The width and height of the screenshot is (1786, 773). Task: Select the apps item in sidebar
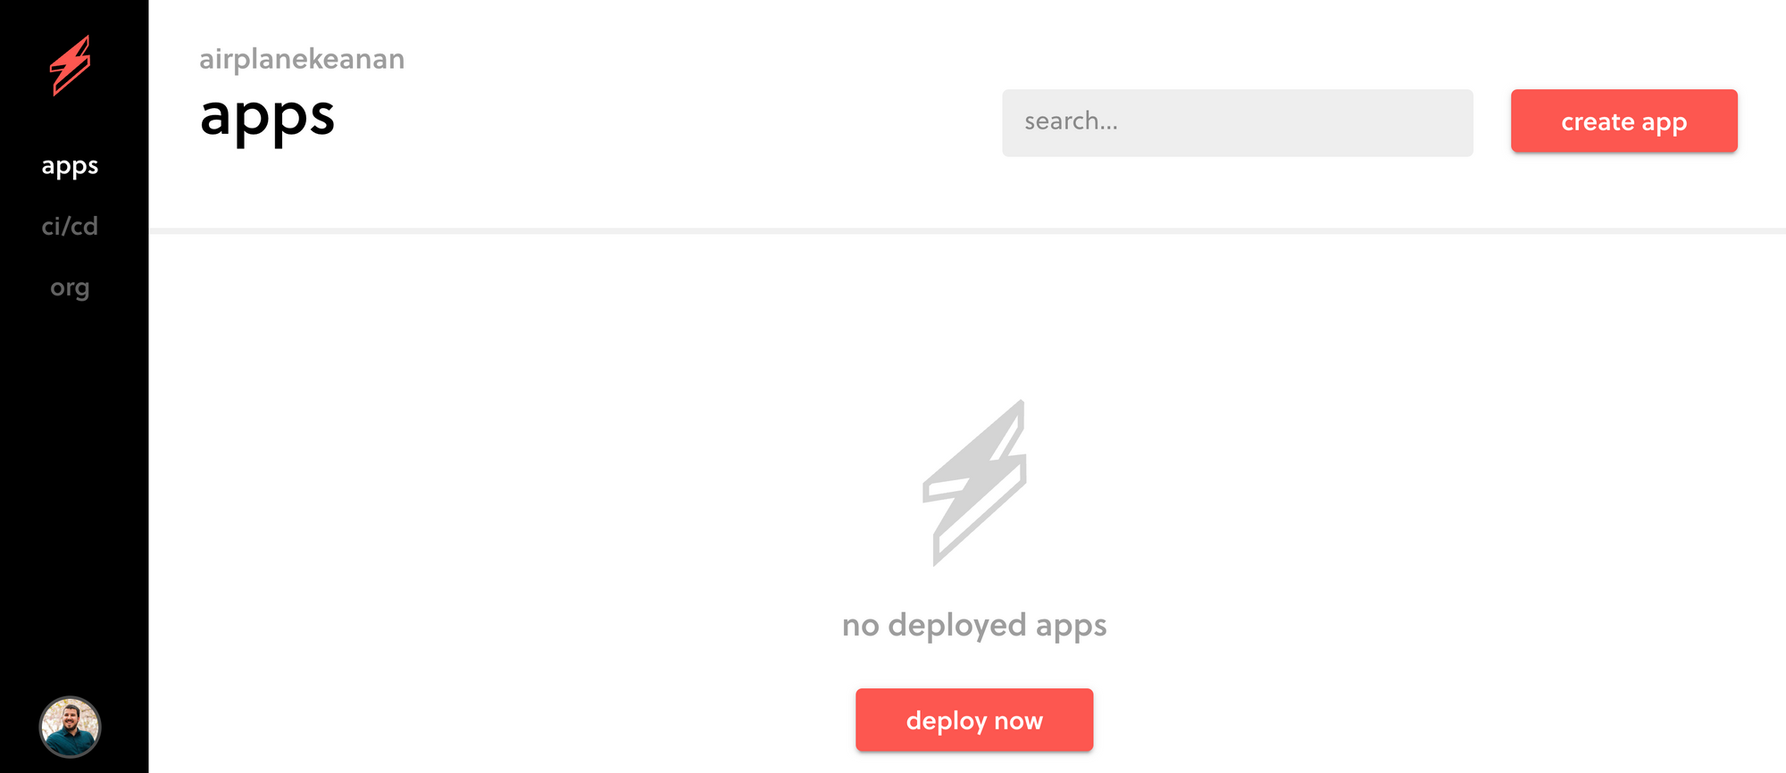[x=70, y=167]
